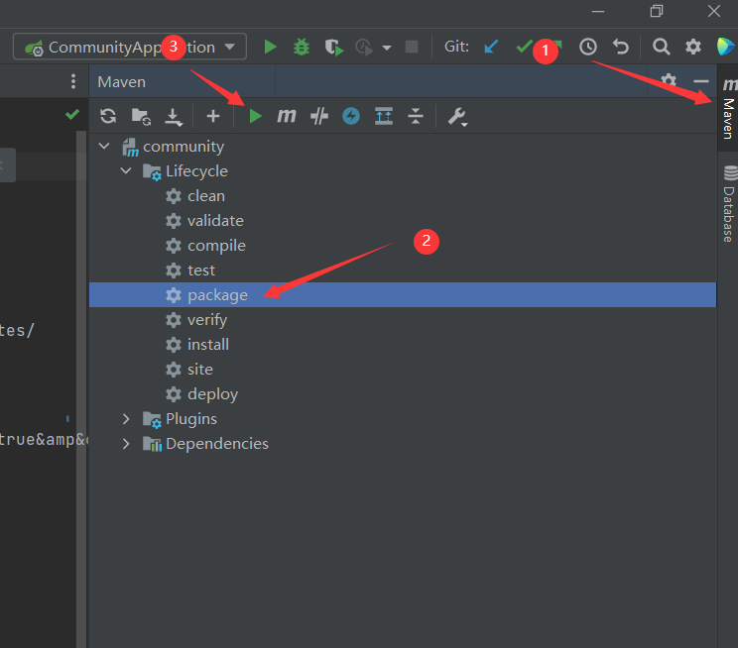738x648 pixels.
Task: Open IDE settings gear in main toolbar
Action: click(692, 47)
